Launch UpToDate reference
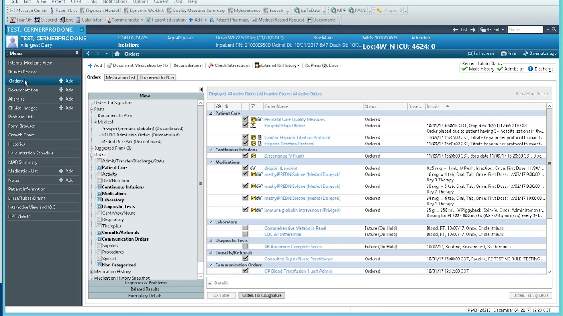Viewport: 563px width, 316px height. click(x=307, y=11)
